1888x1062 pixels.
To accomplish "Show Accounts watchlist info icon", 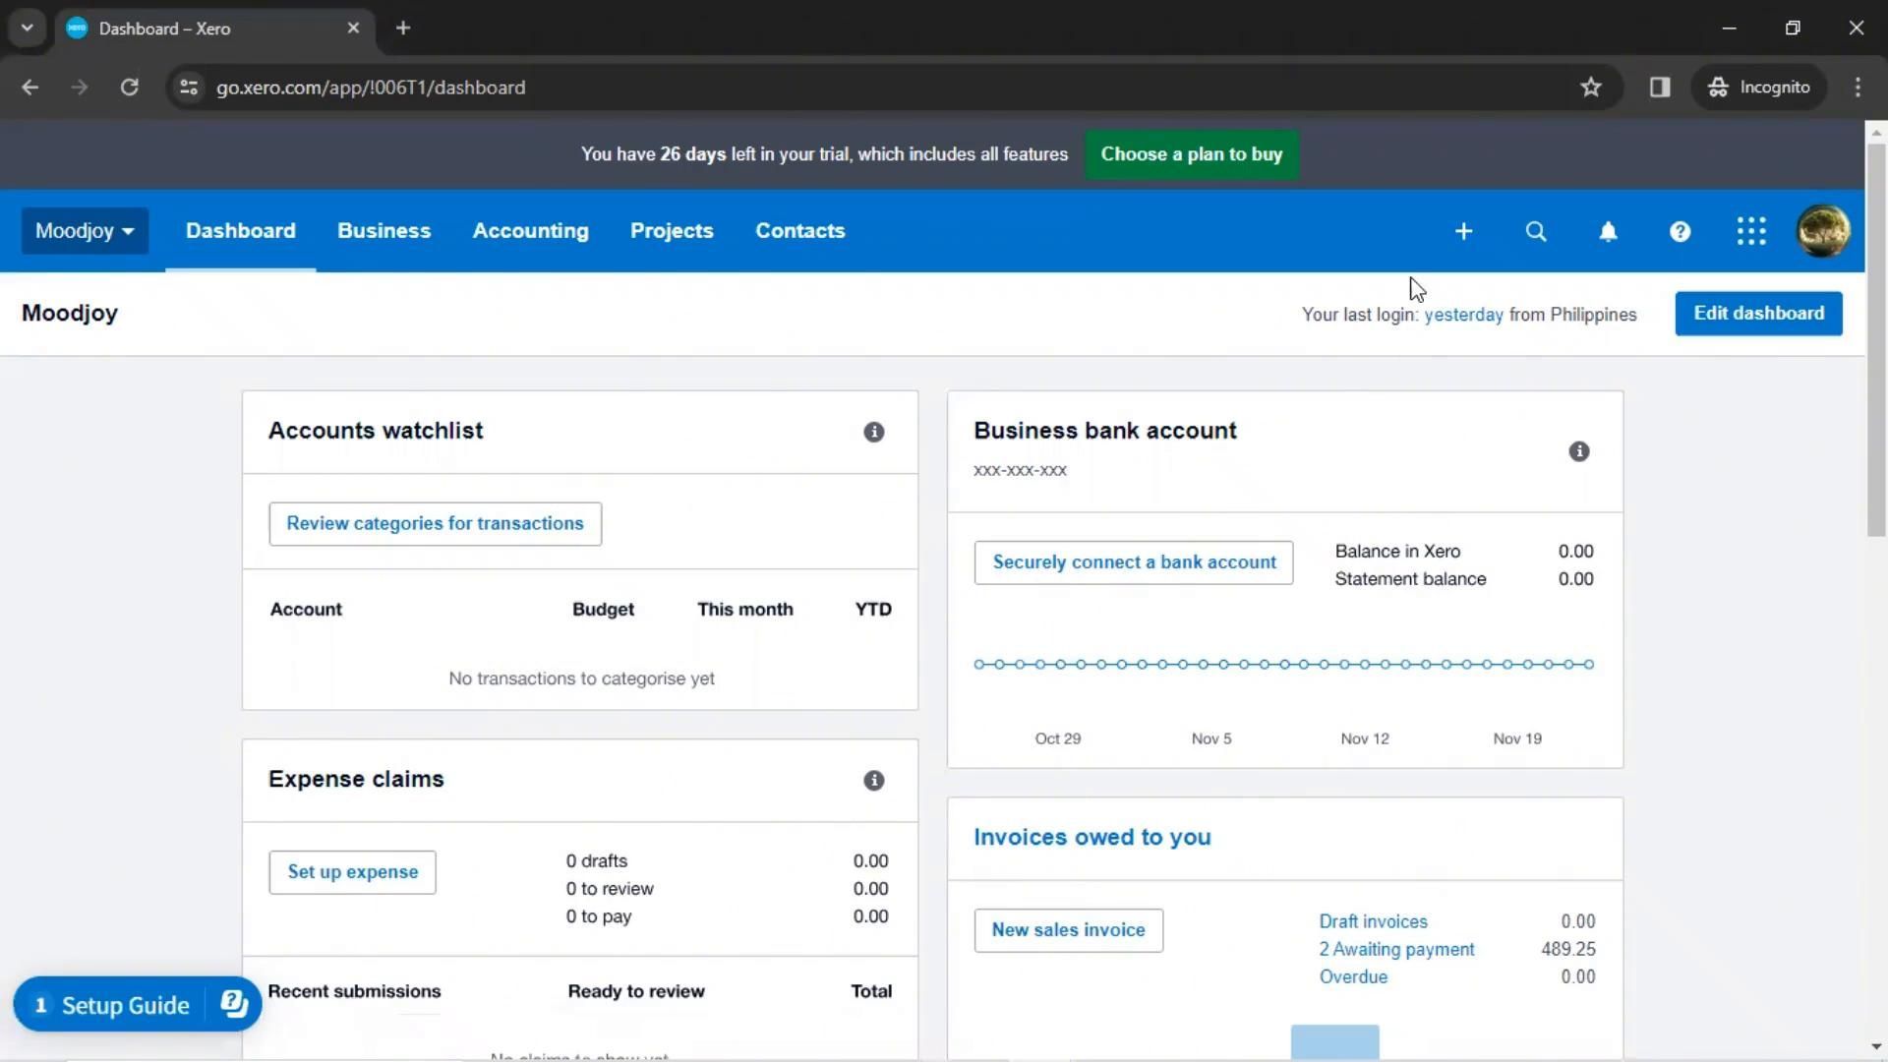I will pos(873,432).
